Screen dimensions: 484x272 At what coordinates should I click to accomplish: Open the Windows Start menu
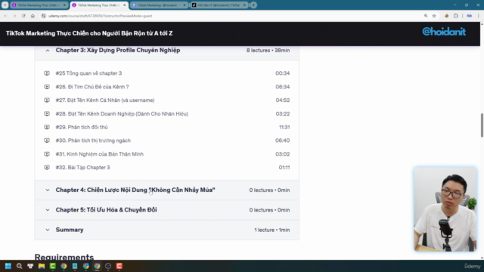click(x=8, y=266)
